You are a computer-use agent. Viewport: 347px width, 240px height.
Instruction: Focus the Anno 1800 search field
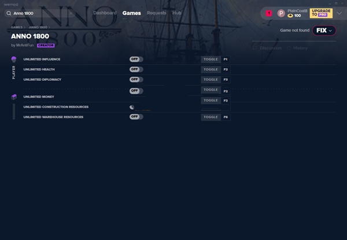40,13
